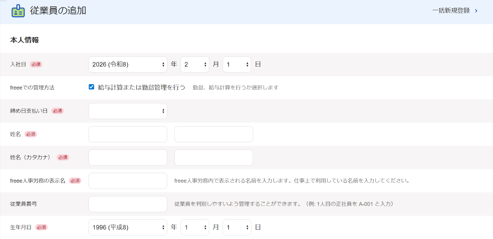Click the 生年月日 field label

(x=21, y=227)
